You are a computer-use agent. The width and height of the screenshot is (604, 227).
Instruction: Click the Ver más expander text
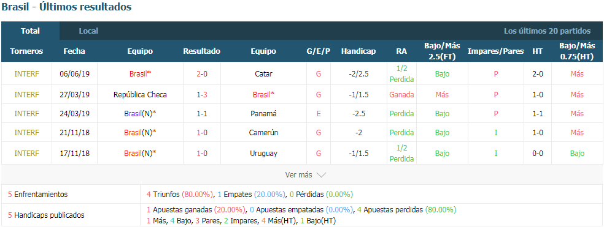click(x=298, y=175)
